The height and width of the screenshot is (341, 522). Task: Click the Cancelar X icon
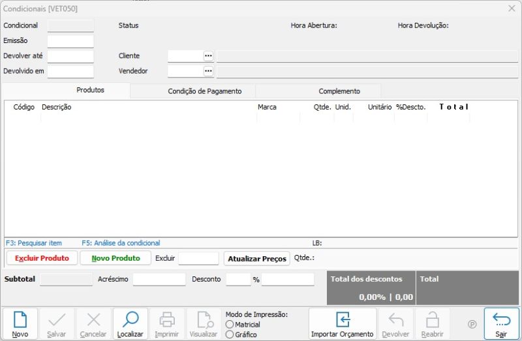93,319
